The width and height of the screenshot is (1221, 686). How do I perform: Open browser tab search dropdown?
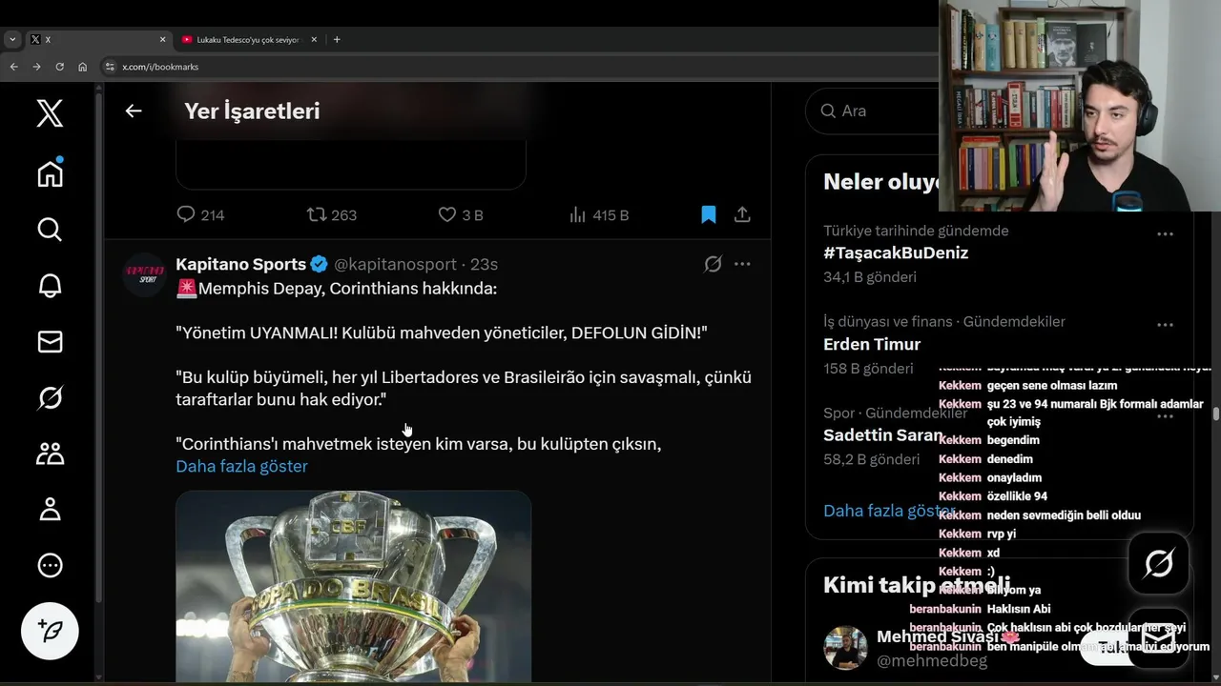click(x=11, y=39)
